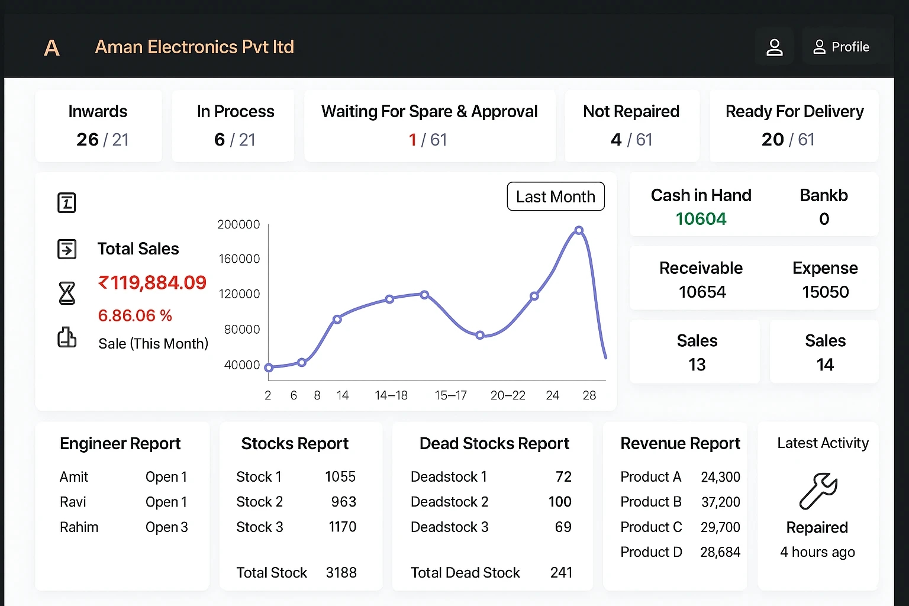Viewport: 909px width, 606px height.
Task: Open the Engineer Report heading
Action: (120, 444)
